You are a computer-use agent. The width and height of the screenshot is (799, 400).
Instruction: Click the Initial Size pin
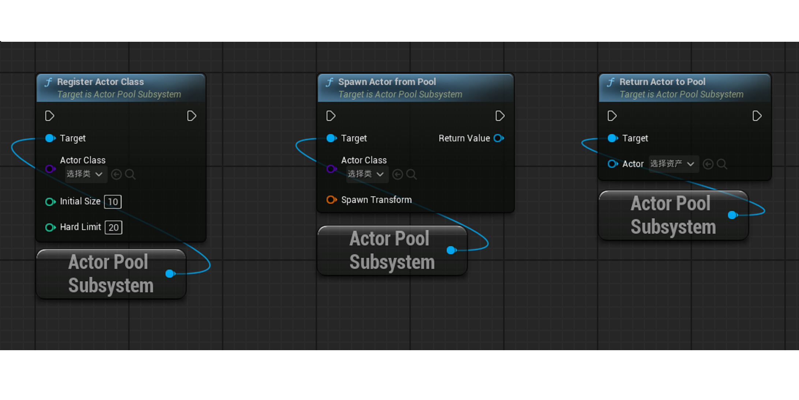pyautogui.click(x=50, y=202)
